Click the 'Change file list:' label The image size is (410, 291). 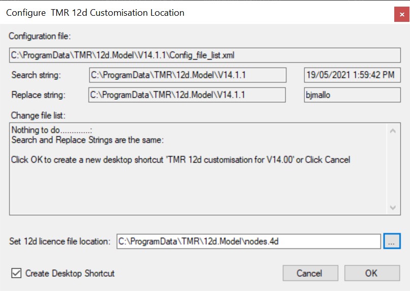(x=38, y=115)
